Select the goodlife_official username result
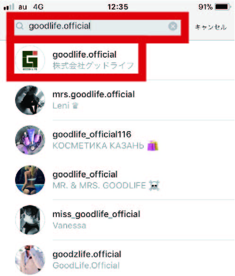 coord(85,175)
